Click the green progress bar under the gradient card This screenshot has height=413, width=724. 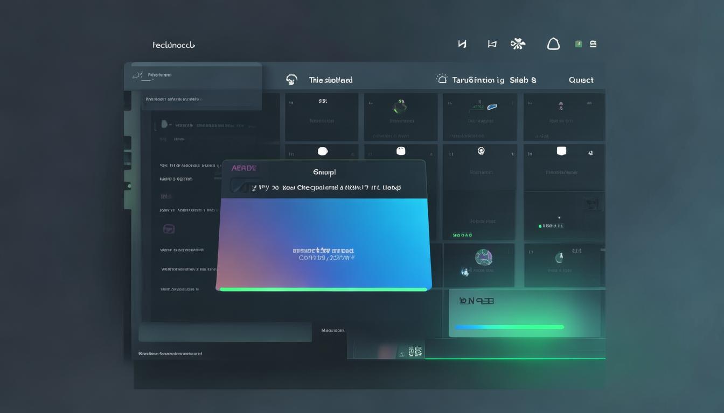pos(323,289)
